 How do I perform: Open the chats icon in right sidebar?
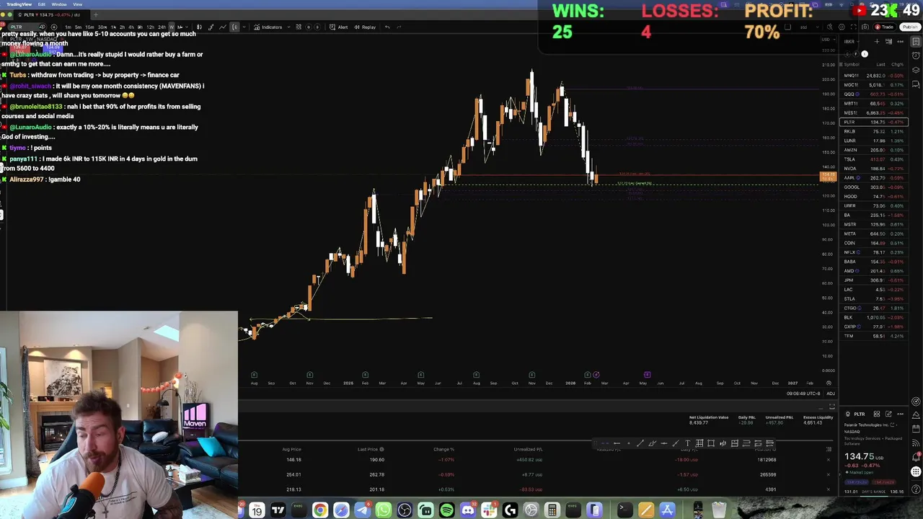916,85
